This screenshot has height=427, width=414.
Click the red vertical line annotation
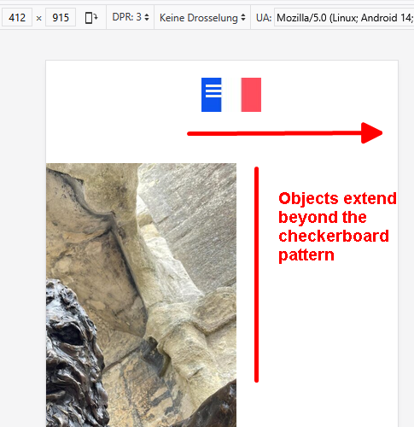click(256, 274)
